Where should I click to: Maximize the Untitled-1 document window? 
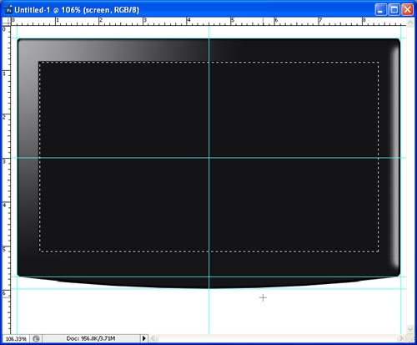point(394,10)
